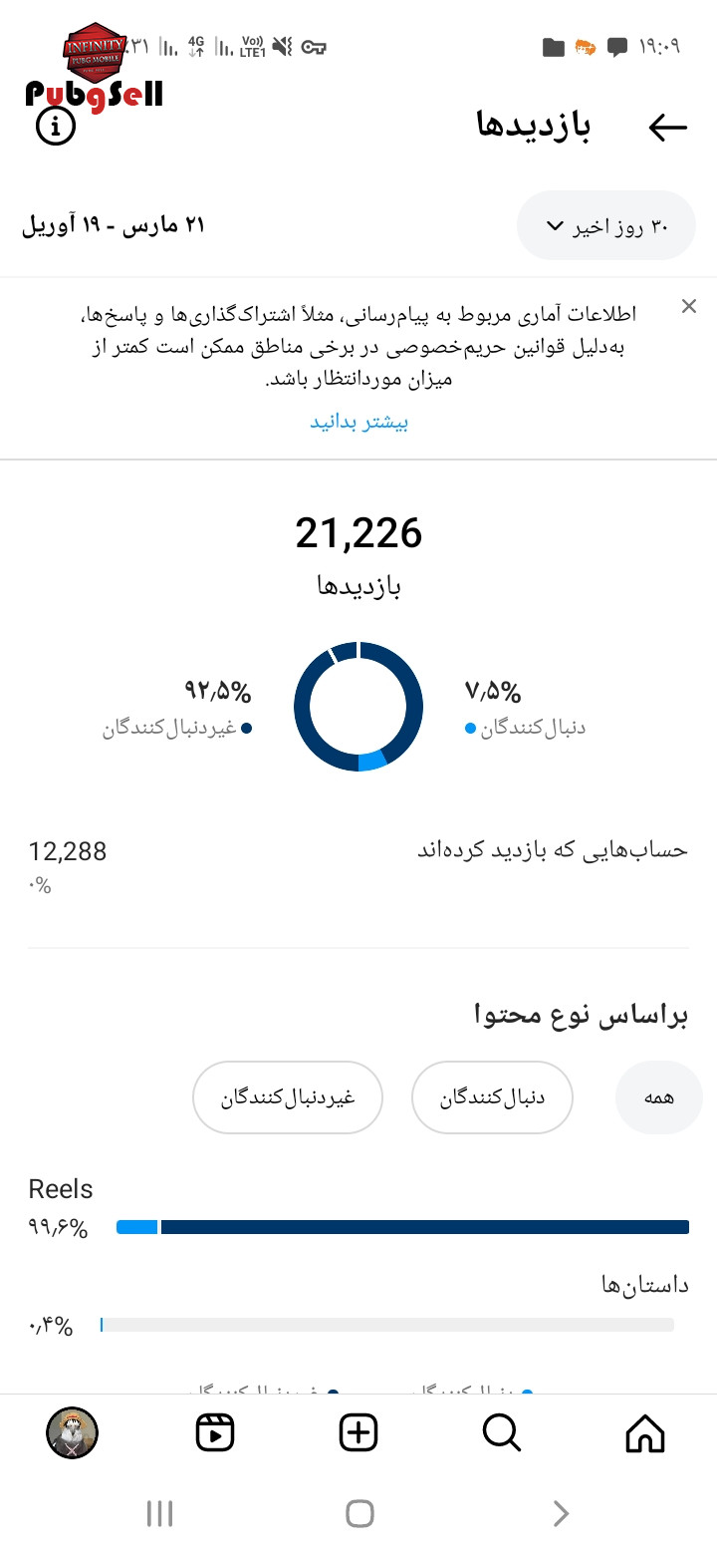Follow the بیشتر بدانید link
717x1555 pixels.
(358, 422)
